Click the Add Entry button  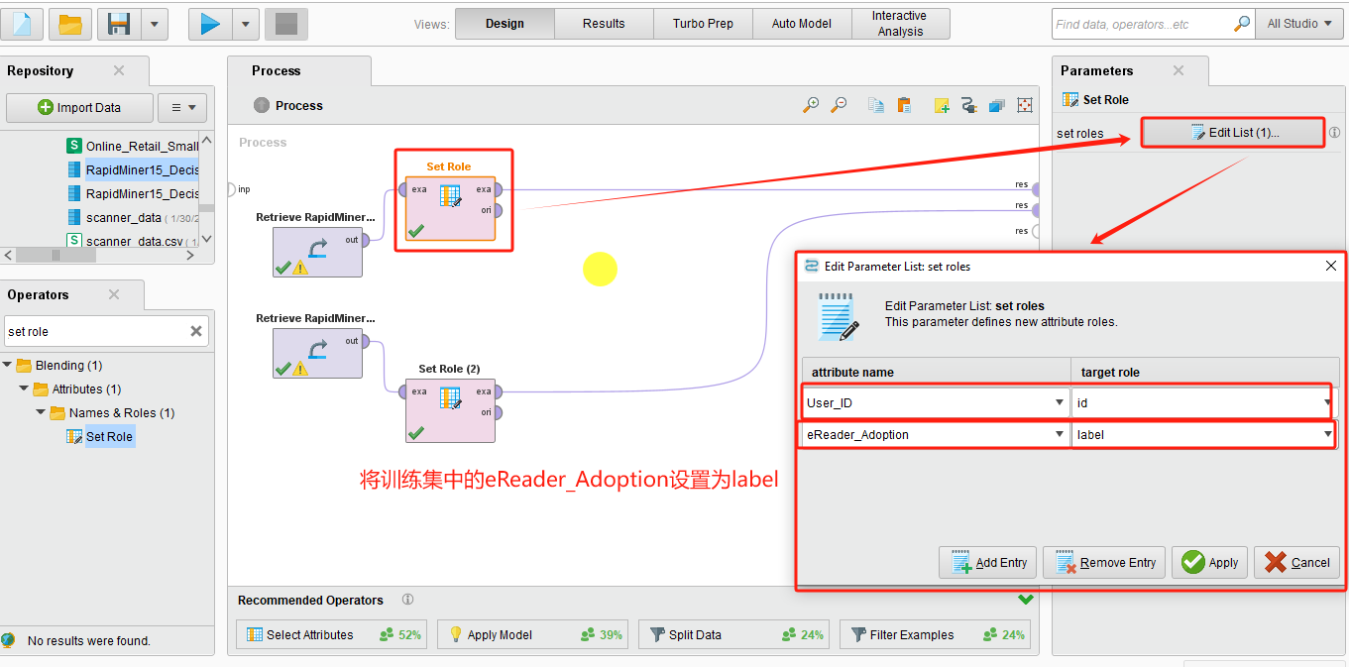[988, 562]
